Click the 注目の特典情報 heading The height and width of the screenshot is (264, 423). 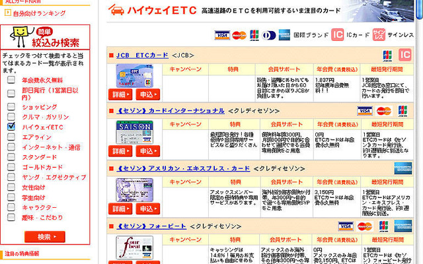22,253
